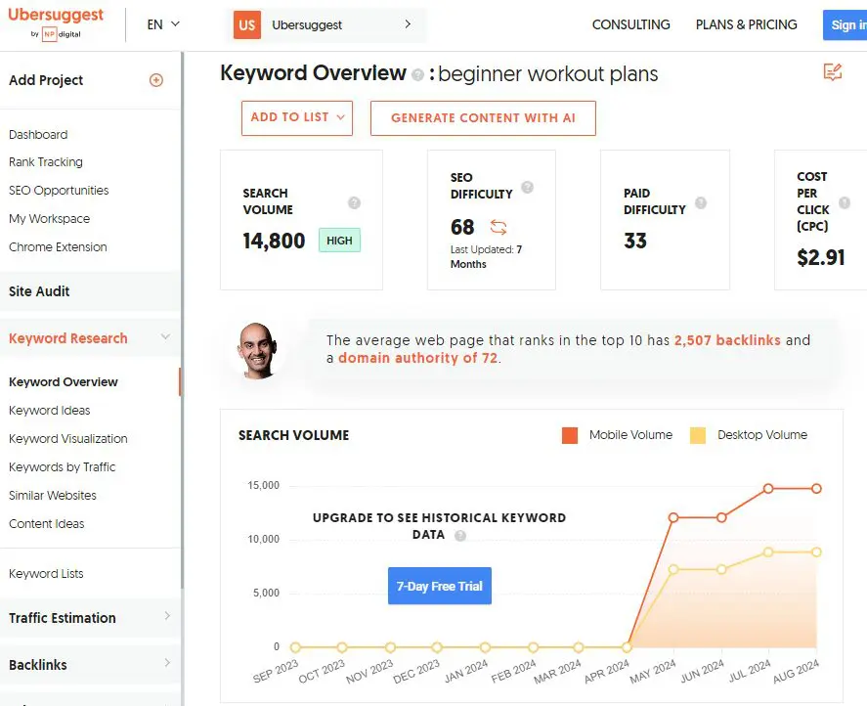Open My Workspace in the sidebar
This screenshot has height=706, width=867.
coord(49,219)
